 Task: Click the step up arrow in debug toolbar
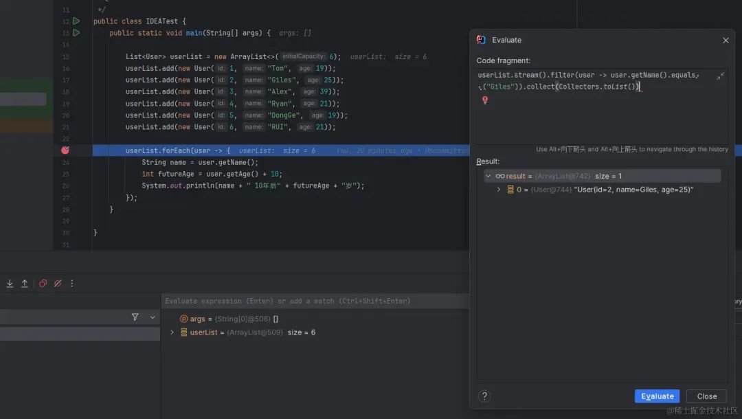click(23, 283)
